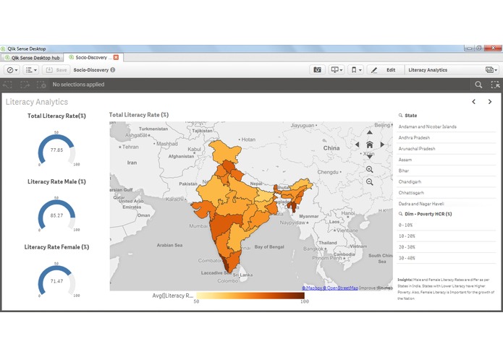Click the map literacy color legend bar

(x=250, y=296)
